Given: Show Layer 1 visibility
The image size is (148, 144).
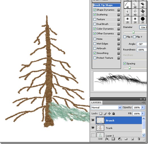Looking at the screenshot, I should coord(93,135).
